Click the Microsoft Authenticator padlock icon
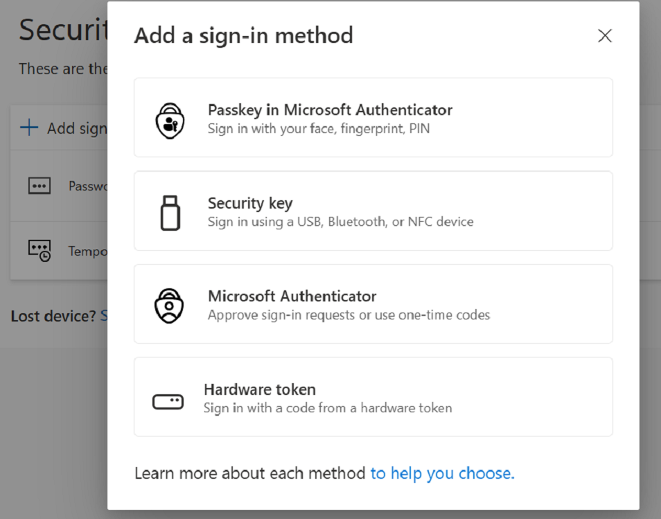Screen dimensions: 661x519 pyautogui.click(x=170, y=305)
